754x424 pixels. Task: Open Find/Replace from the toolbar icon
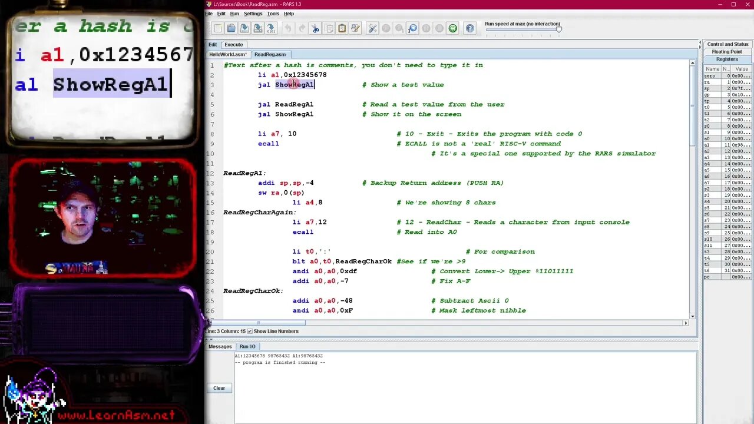click(355, 28)
